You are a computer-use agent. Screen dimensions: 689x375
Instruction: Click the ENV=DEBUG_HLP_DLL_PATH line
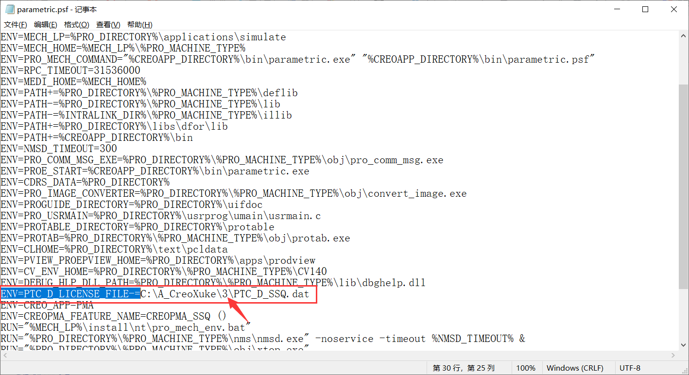[213, 283]
